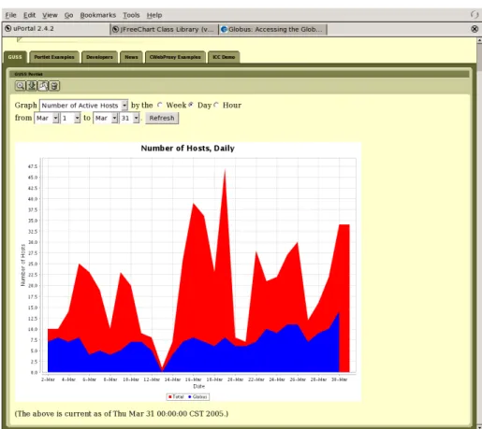Click the download arrow portlet icon
The width and height of the screenshot is (482, 429).
32,86
